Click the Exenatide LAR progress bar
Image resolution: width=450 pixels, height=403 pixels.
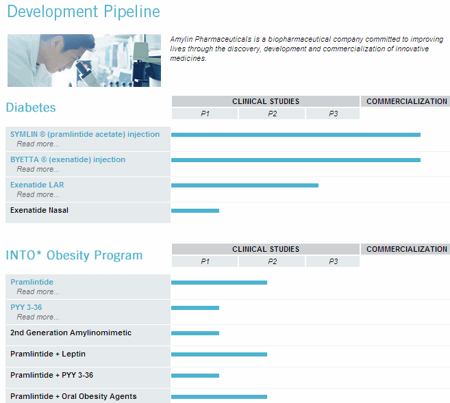[x=245, y=185]
